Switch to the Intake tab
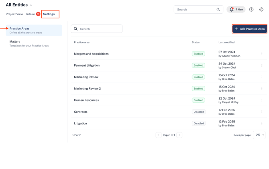269x169 pixels. point(31,14)
